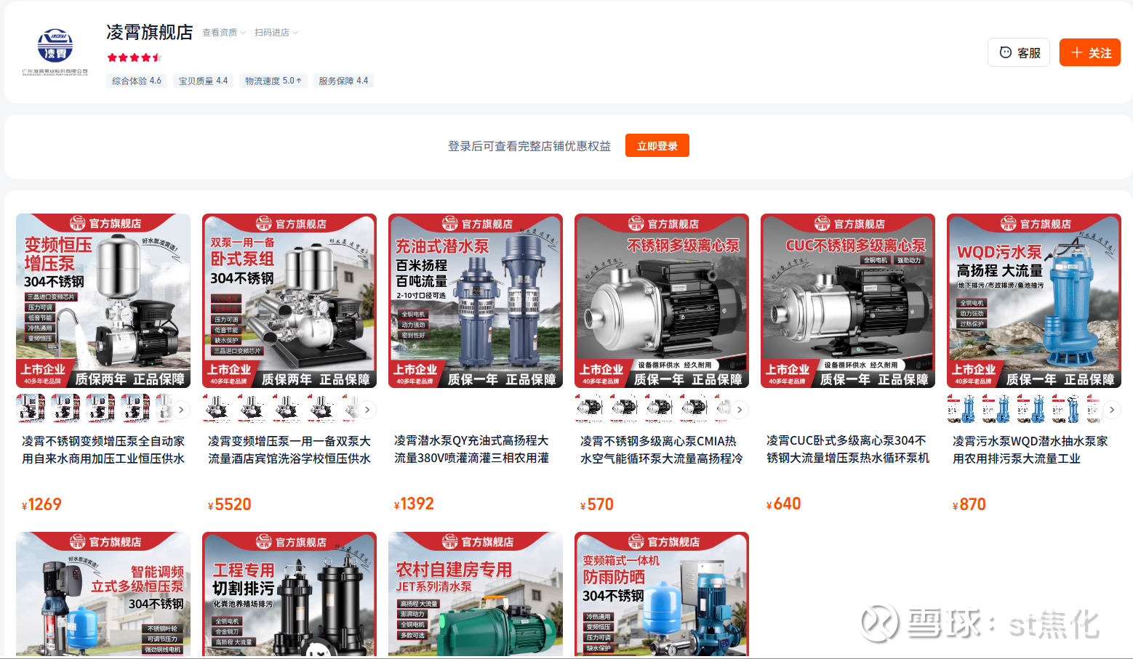Contact customer service via 客服 button
Screen dimensions: 1133x659
point(1019,52)
